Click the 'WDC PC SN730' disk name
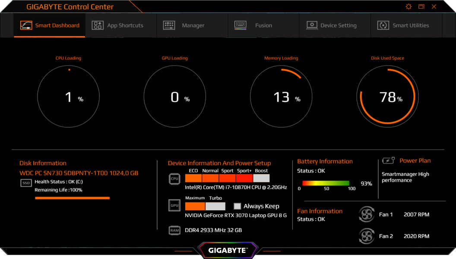The image size is (456, 259). [x=79, y=173]
